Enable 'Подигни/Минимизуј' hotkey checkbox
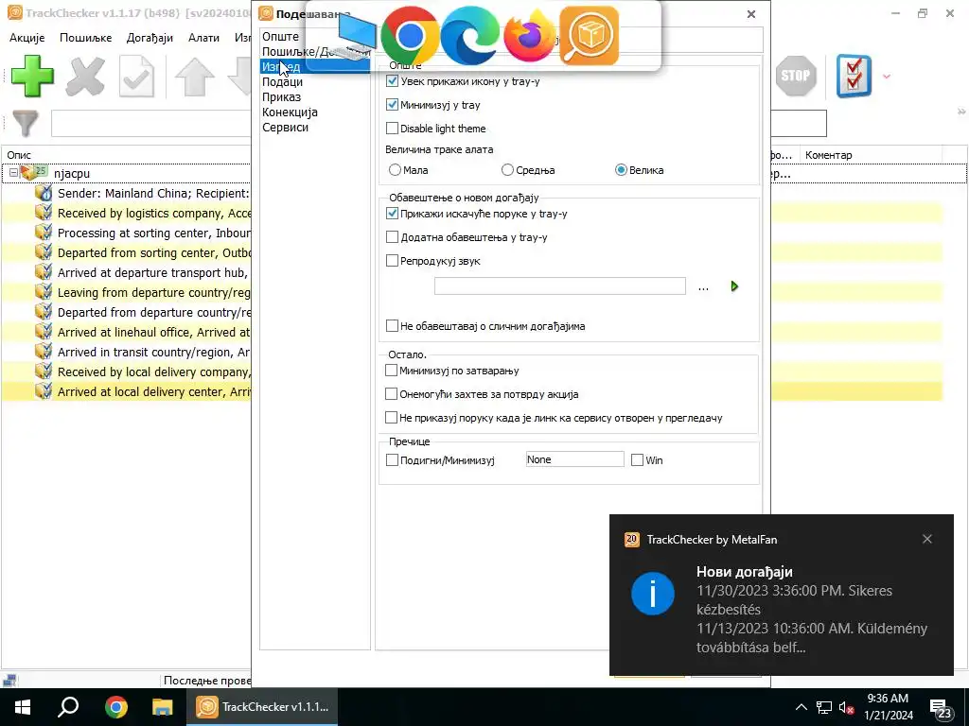969x726 pixels. [392, 460]
